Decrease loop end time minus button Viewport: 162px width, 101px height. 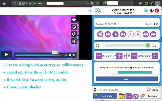(134, 56)
